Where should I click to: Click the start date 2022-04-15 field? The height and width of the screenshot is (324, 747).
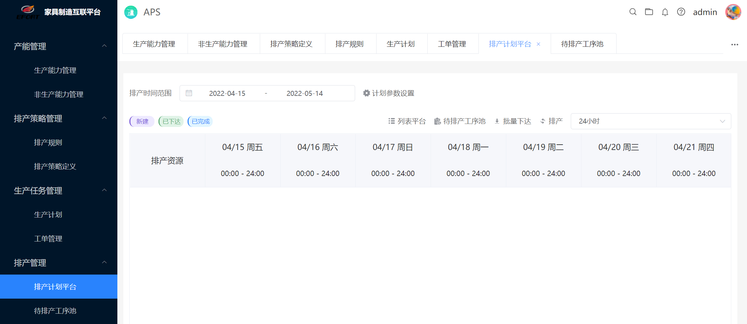click(x=227, y=93)
